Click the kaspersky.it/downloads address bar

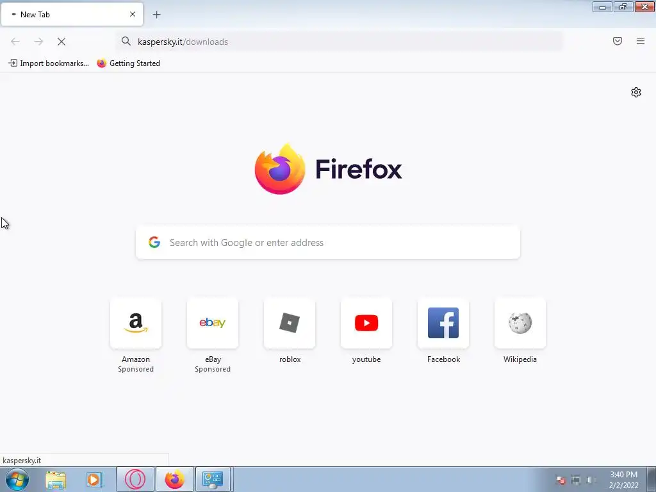coord(340,42)
